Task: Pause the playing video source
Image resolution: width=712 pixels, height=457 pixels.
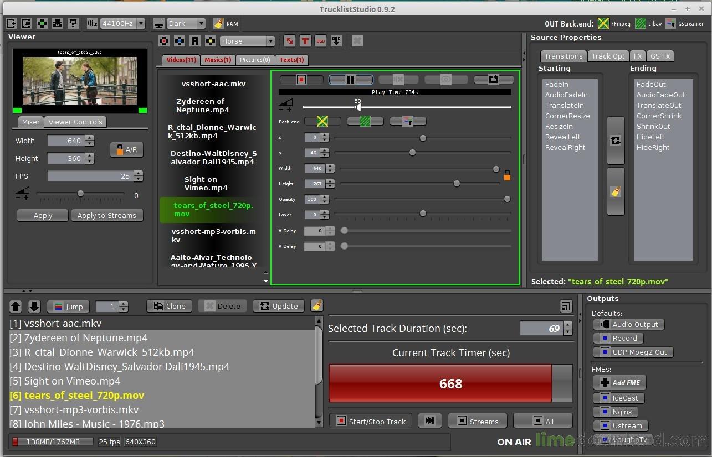Action: coord(351,79)
